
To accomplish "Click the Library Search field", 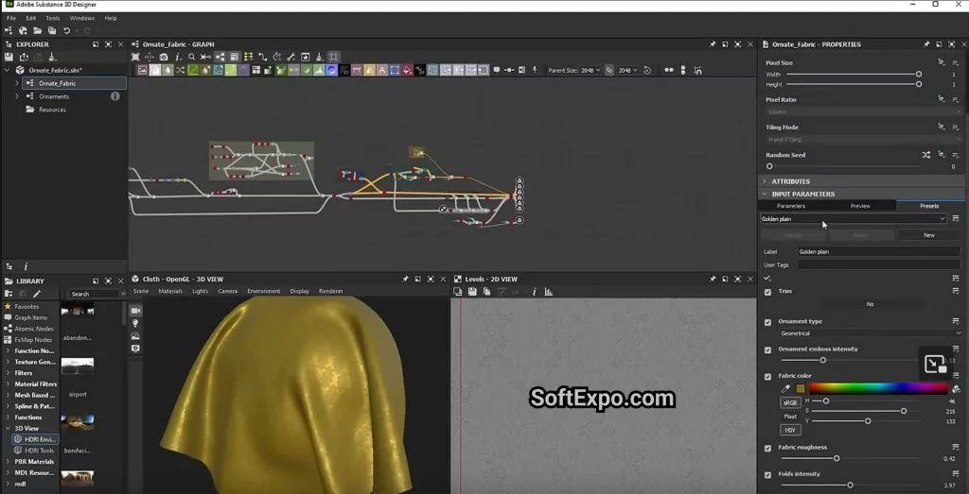I will tap(94, 294).
